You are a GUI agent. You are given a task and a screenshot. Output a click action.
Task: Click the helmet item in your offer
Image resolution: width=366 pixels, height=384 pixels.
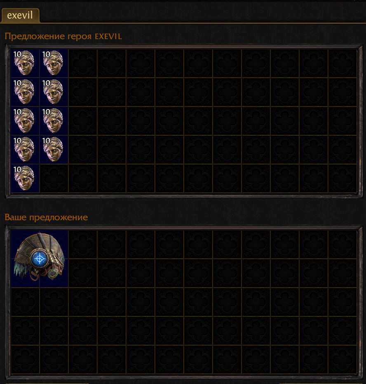[x=40, y=258]
